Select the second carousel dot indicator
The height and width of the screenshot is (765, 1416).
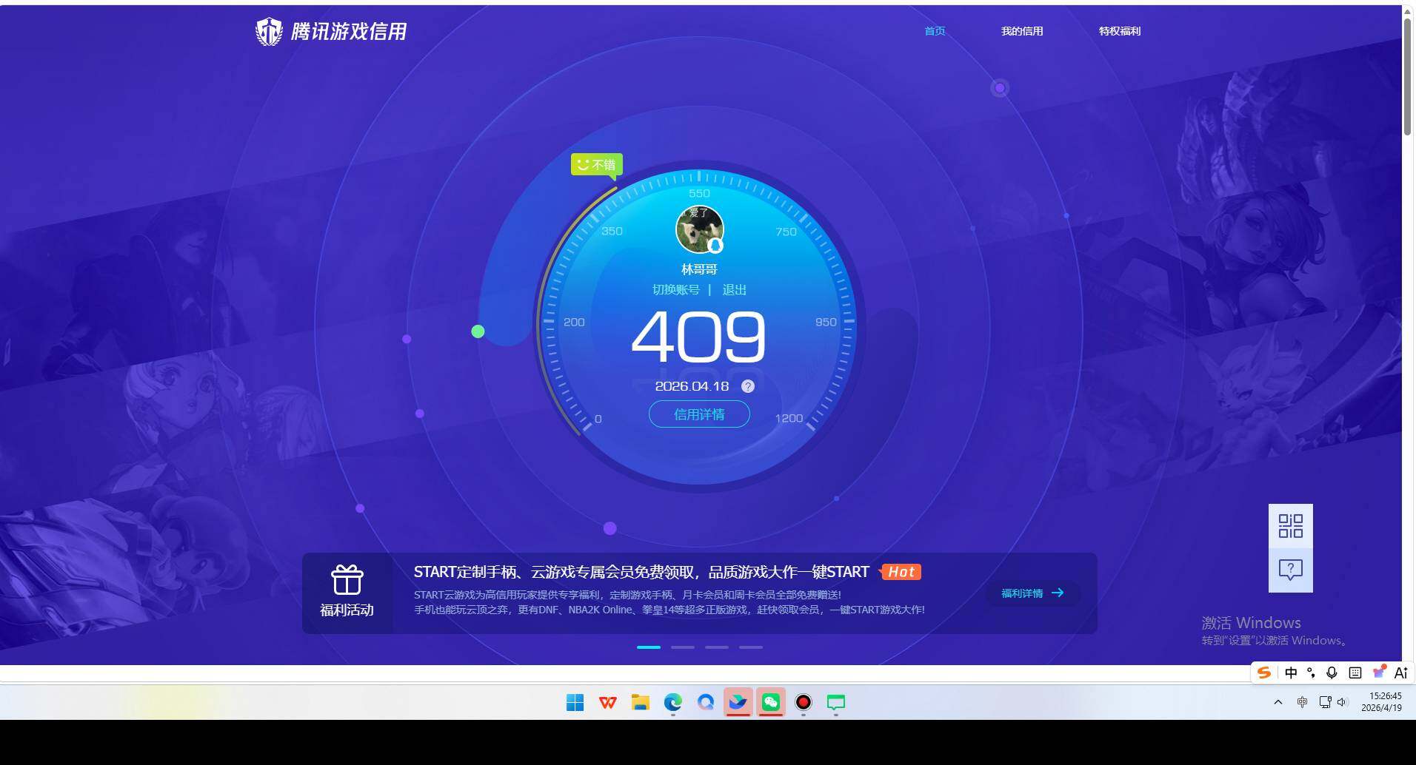click(x=682, y=647)
